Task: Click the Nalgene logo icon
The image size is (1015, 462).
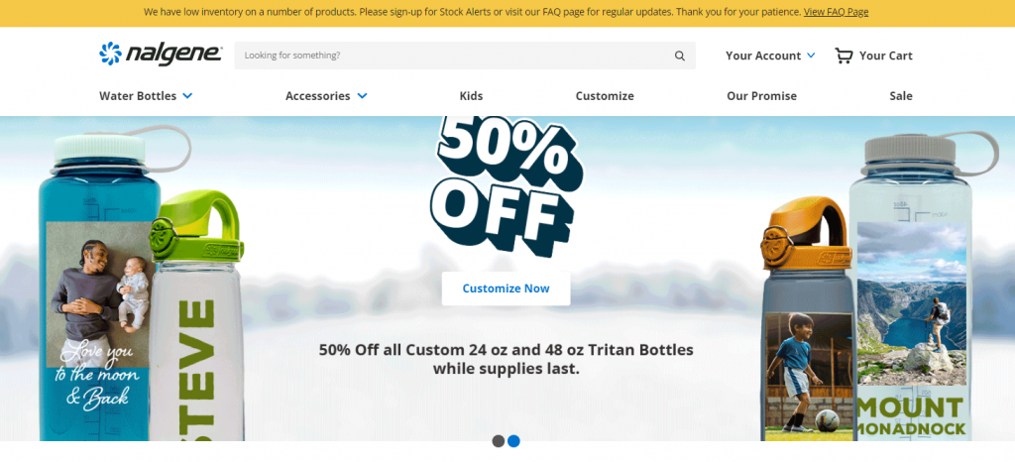Action: [x=109, y=55]
